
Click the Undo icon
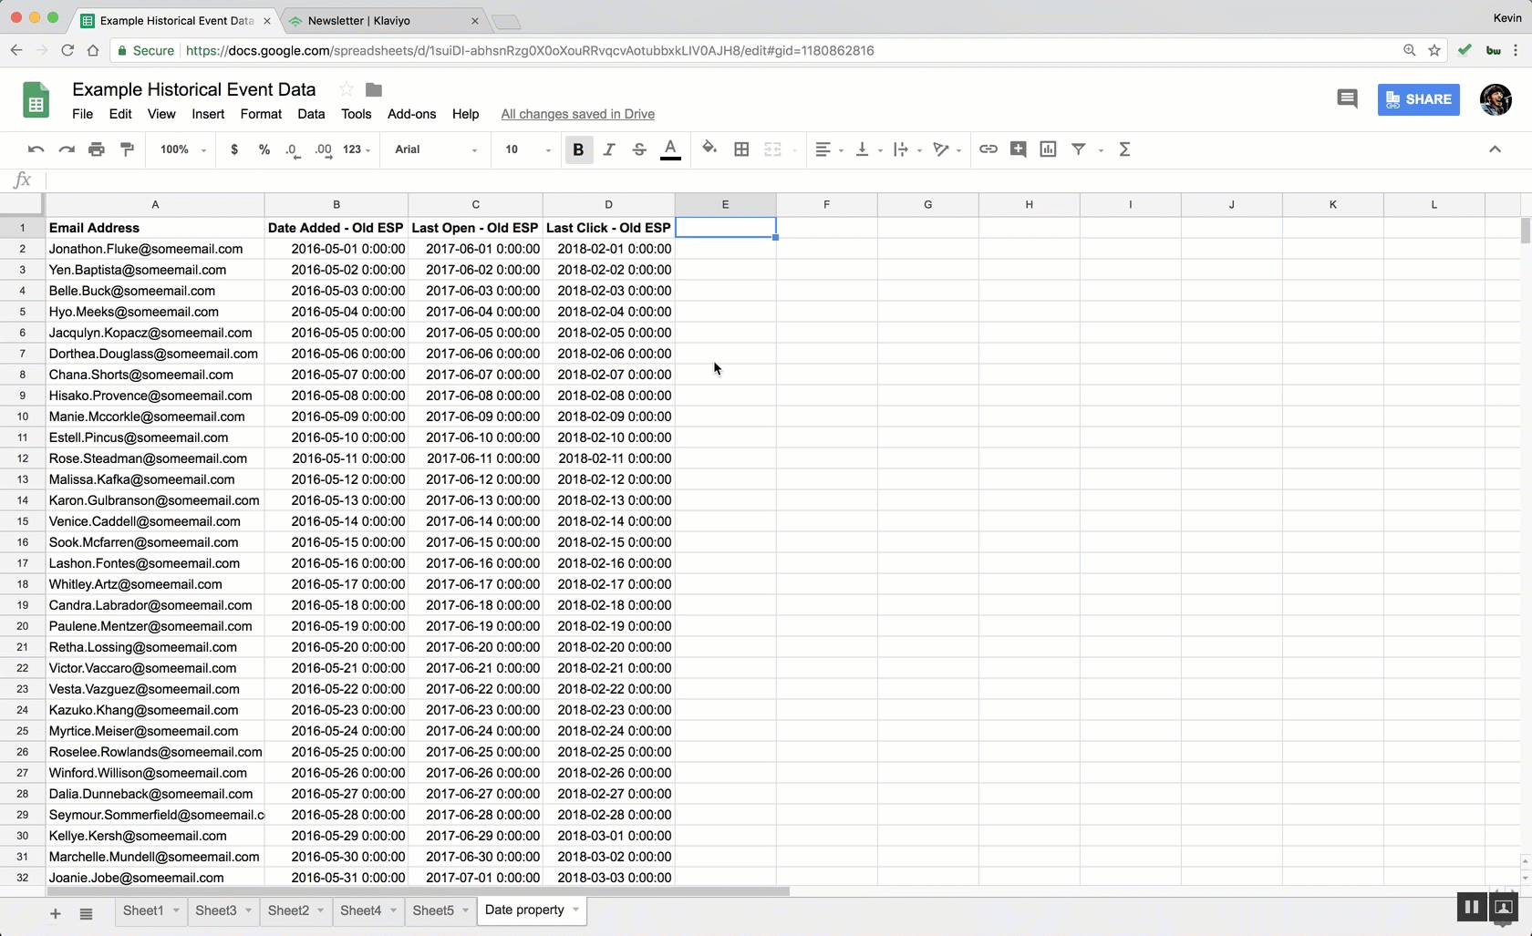point(36,149)
